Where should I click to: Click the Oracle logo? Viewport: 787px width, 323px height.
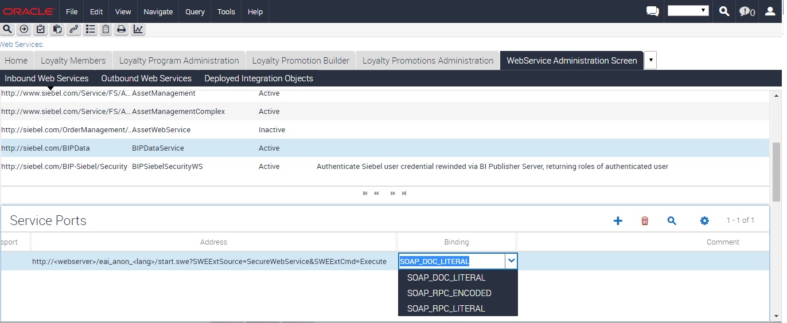pyautogui.click(x=29, y=11)
